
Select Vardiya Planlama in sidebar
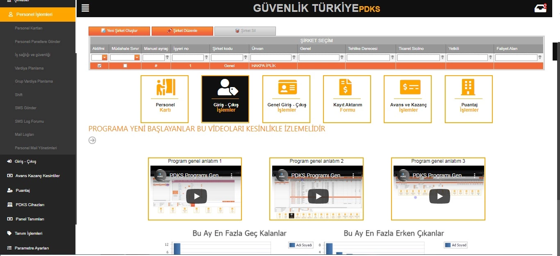coord(29,68)
